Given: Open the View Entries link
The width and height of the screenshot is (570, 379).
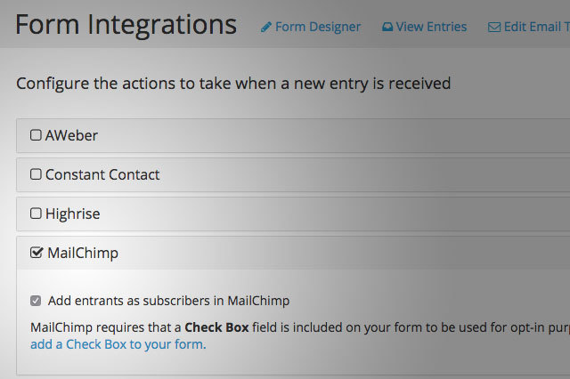Looking at the screenshot, I should tap(431, 27).
